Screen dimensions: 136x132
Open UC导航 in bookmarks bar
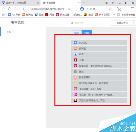click(14, 15)
